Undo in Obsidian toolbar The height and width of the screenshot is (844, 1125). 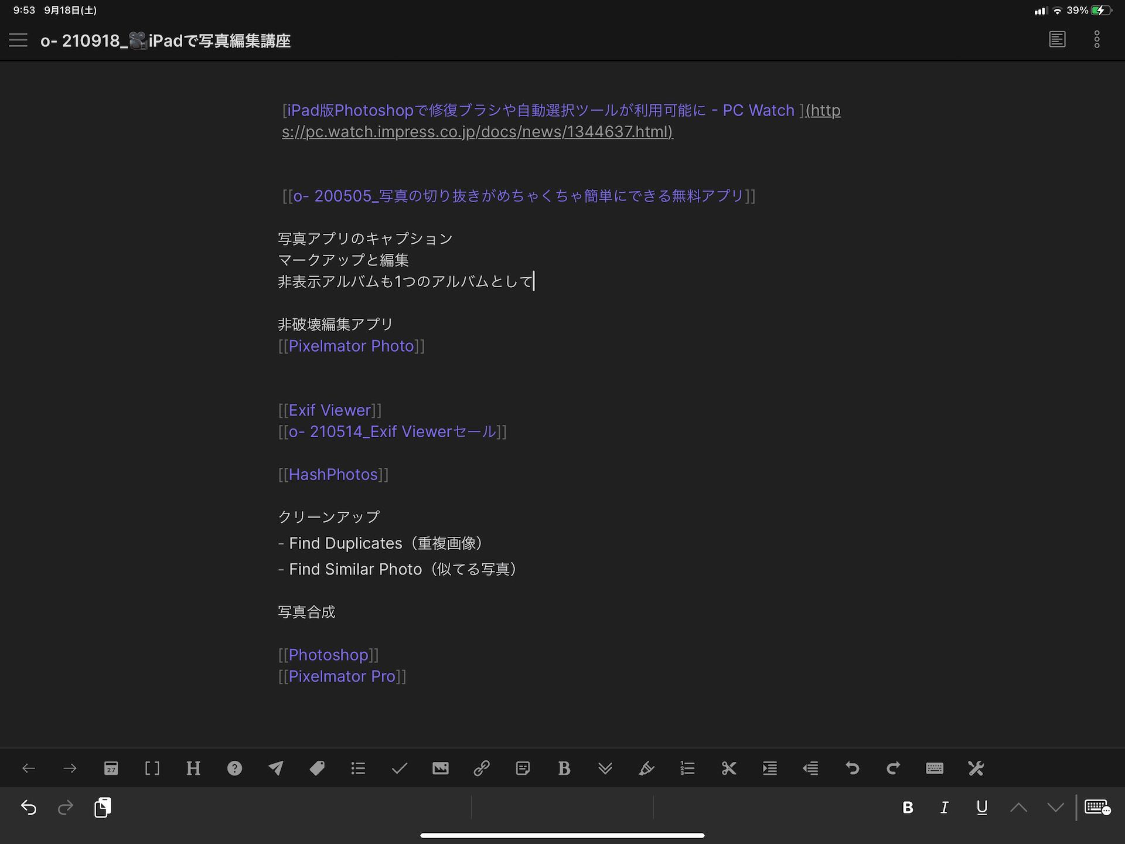pos(852,768)
